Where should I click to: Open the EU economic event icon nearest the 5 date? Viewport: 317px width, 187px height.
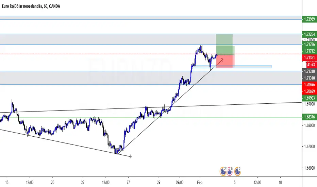tap(237, 172)
